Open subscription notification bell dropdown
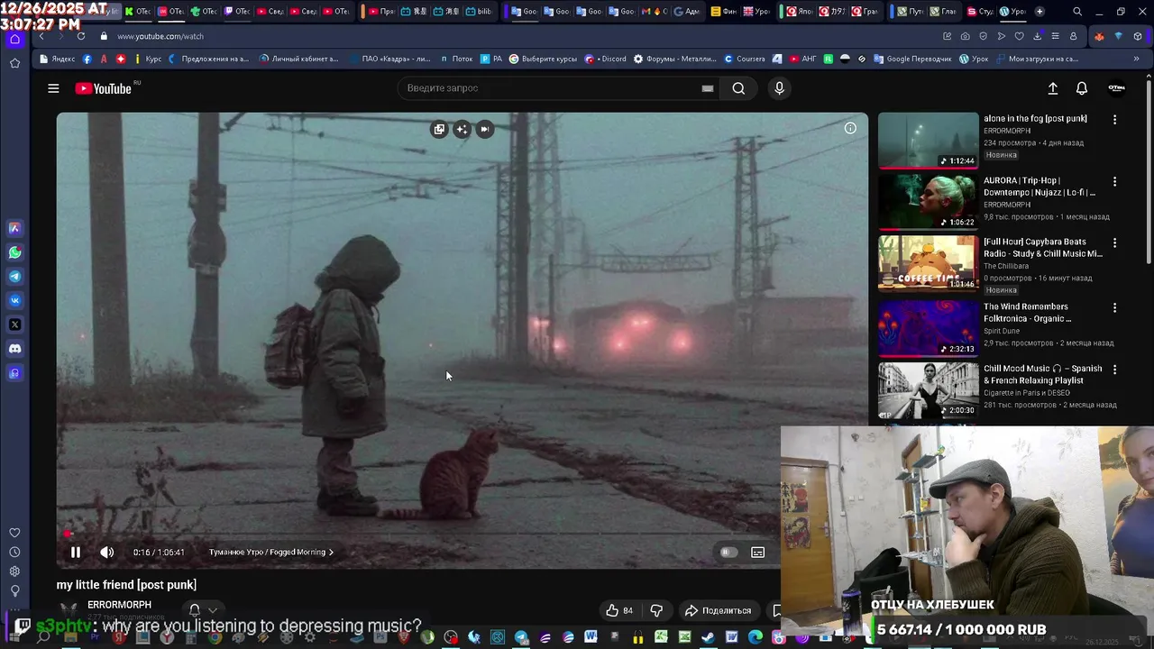The height and width of the screenshot is (649, 1154). click(203, 610)
